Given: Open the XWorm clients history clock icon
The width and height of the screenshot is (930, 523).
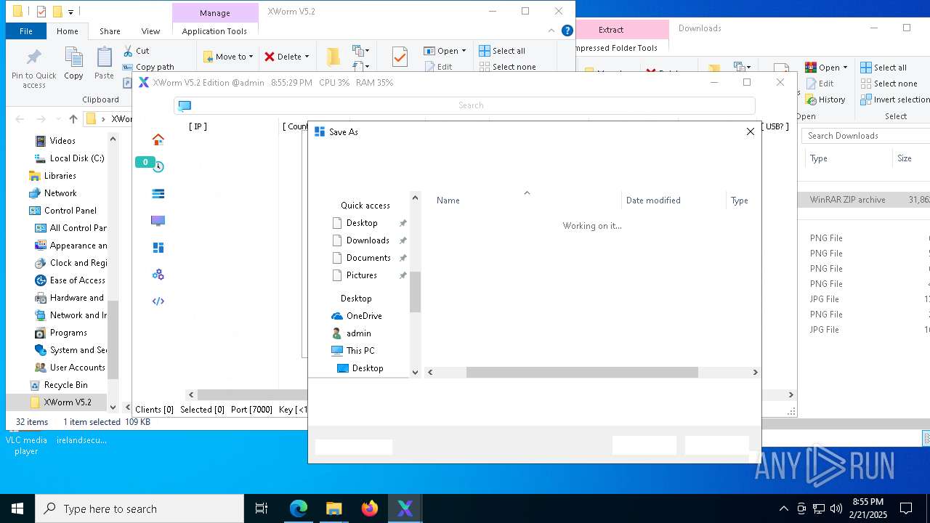Looking at the screenshot, I should point(158,166).
